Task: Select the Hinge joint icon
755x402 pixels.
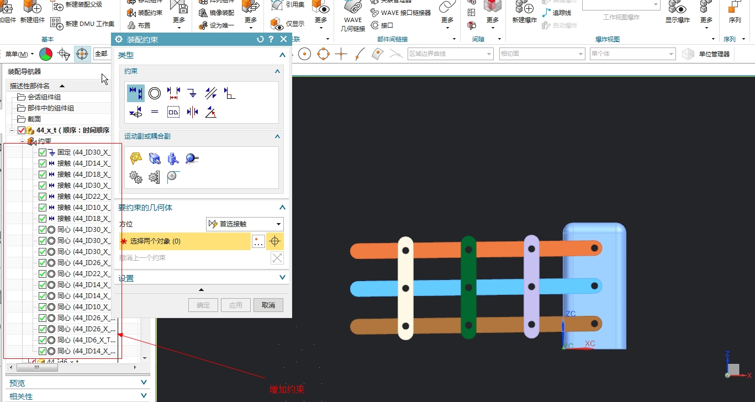Action: pos(136,158)
